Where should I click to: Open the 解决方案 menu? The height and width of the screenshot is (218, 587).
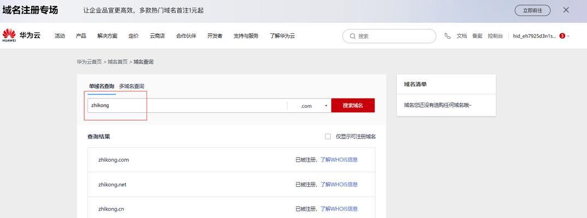[x=107, y=36]
